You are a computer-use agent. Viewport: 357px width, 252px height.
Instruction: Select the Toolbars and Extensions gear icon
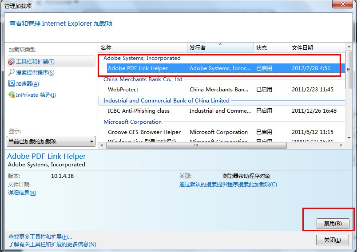[11, 61]
